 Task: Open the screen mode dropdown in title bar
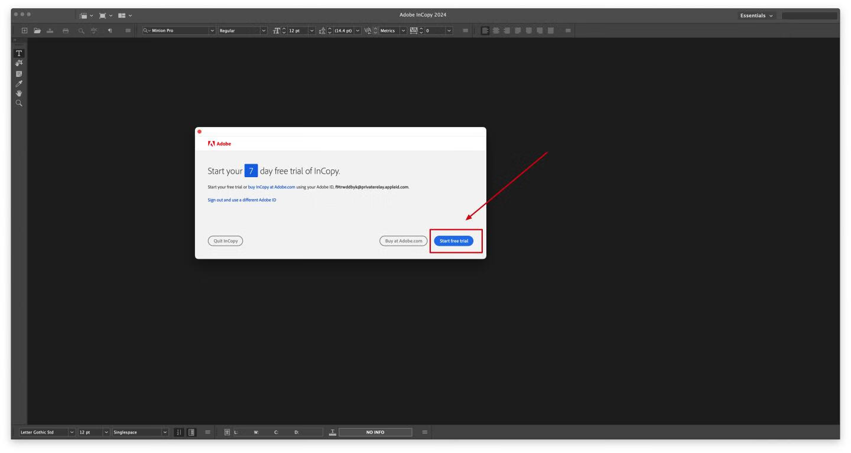109,14
